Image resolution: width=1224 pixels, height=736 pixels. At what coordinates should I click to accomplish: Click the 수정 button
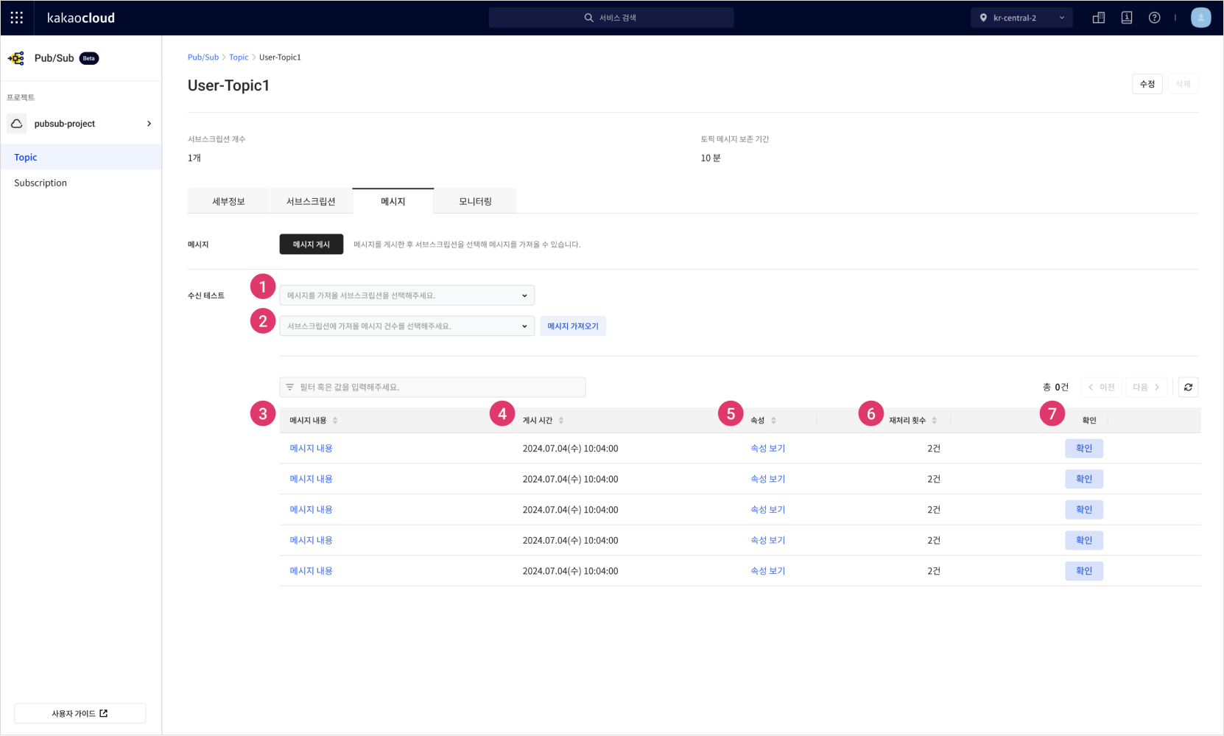[1147, 84]
